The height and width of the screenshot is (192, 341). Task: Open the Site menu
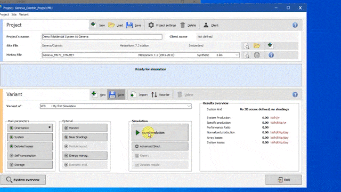click(x=14, y=14)
